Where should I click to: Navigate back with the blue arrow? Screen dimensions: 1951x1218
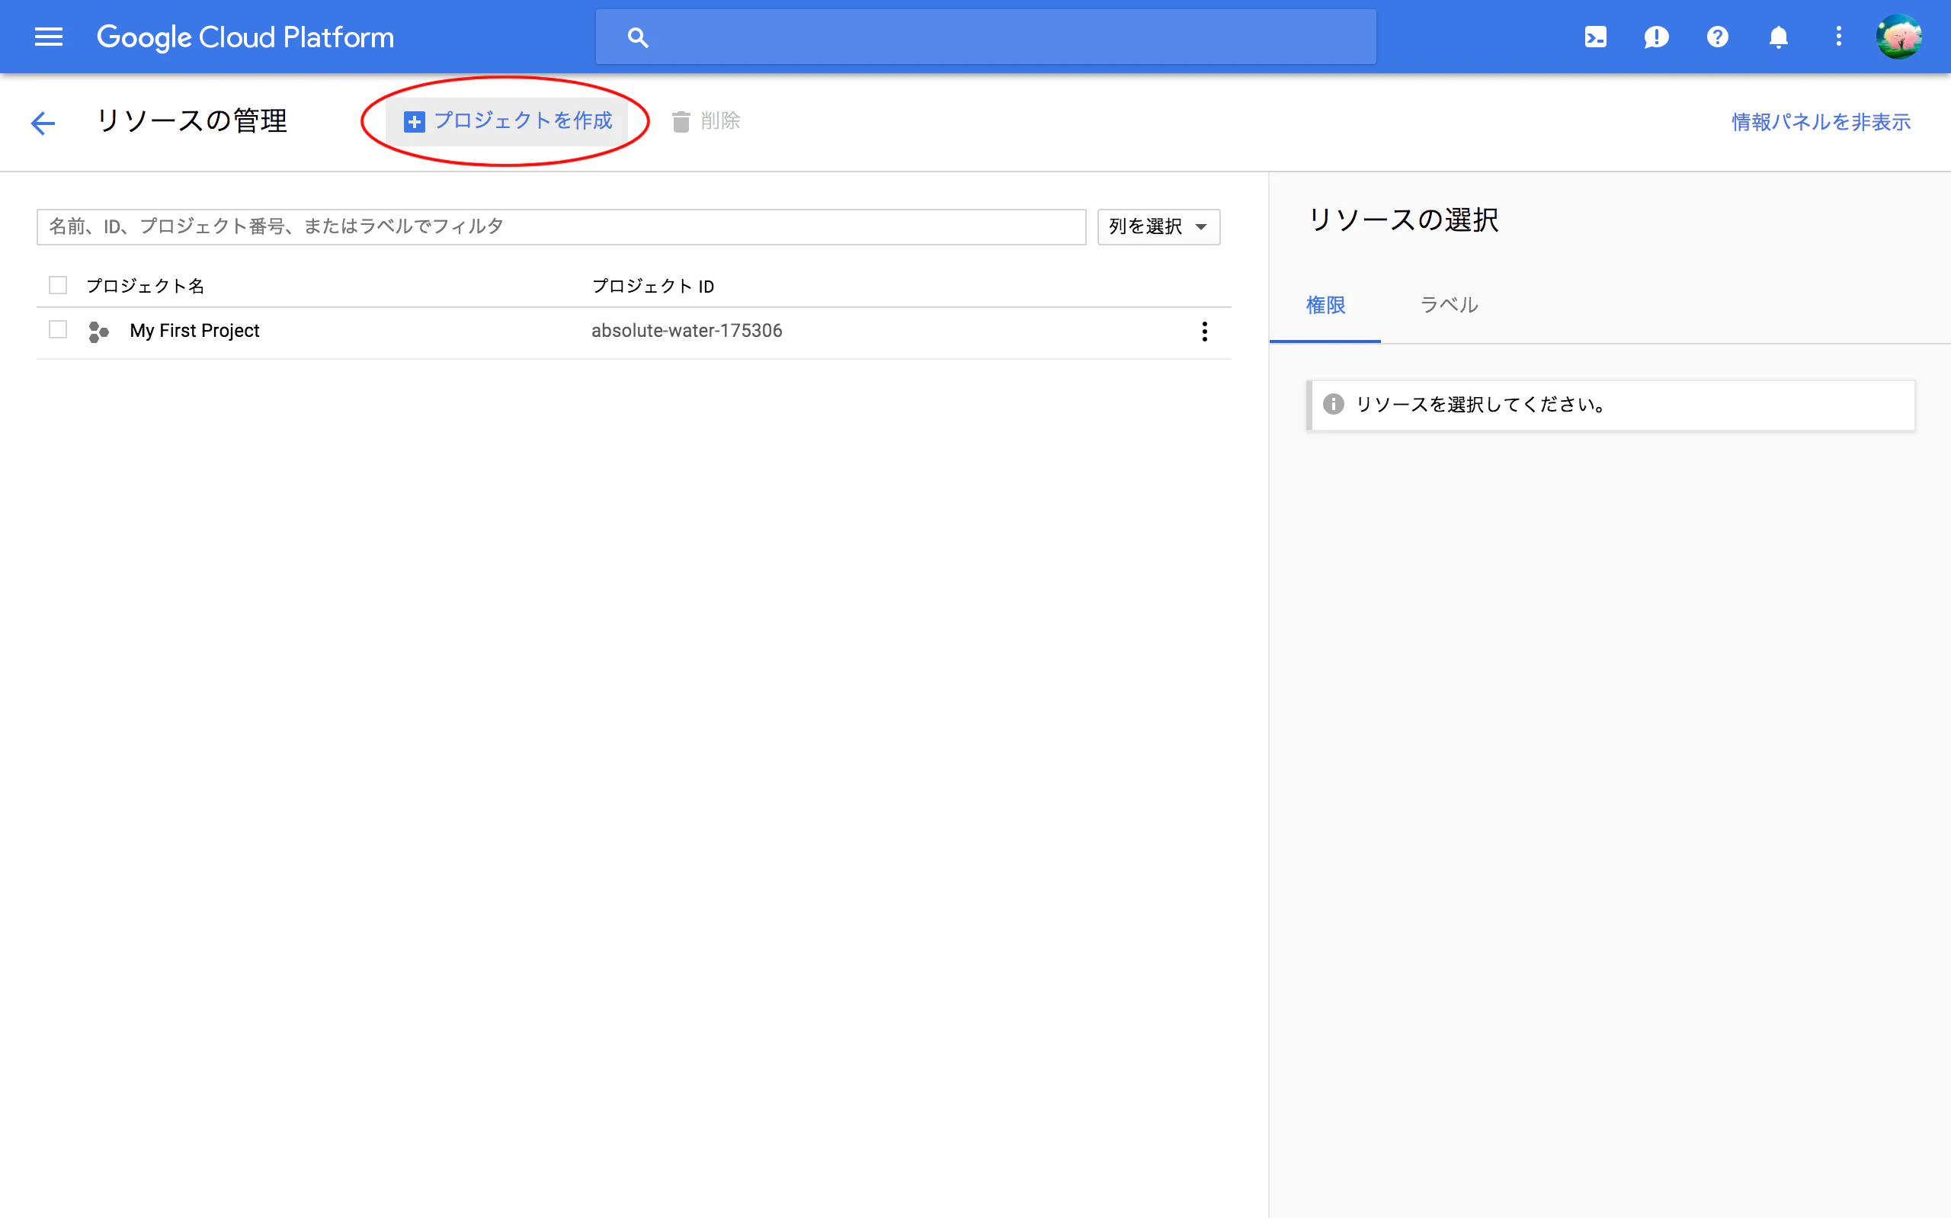coord(43,123)
